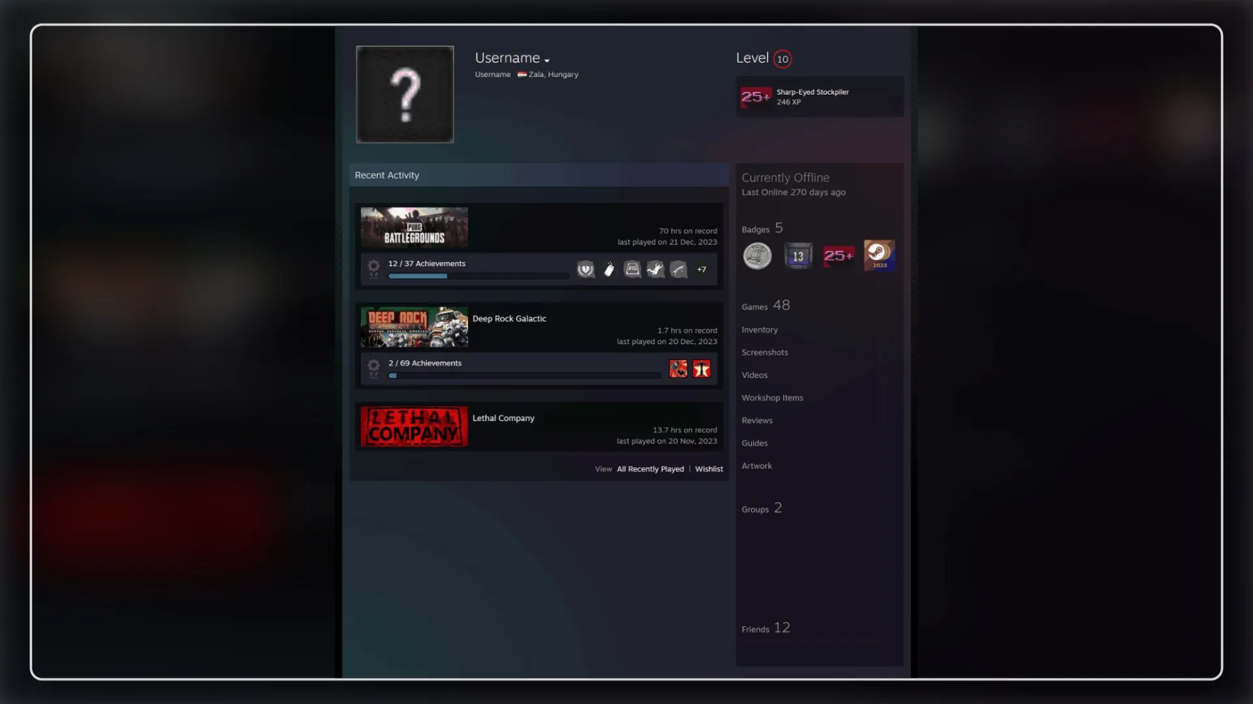Click the Deep Rock achievements trophy icon

373,368
